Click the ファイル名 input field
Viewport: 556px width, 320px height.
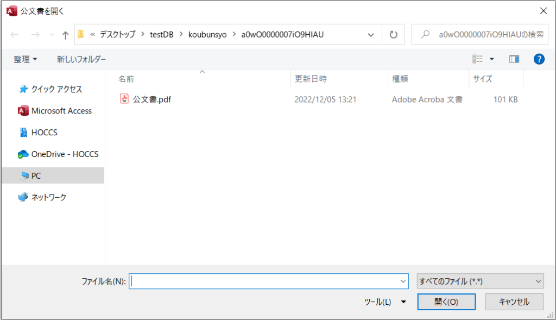pos(264,281)
